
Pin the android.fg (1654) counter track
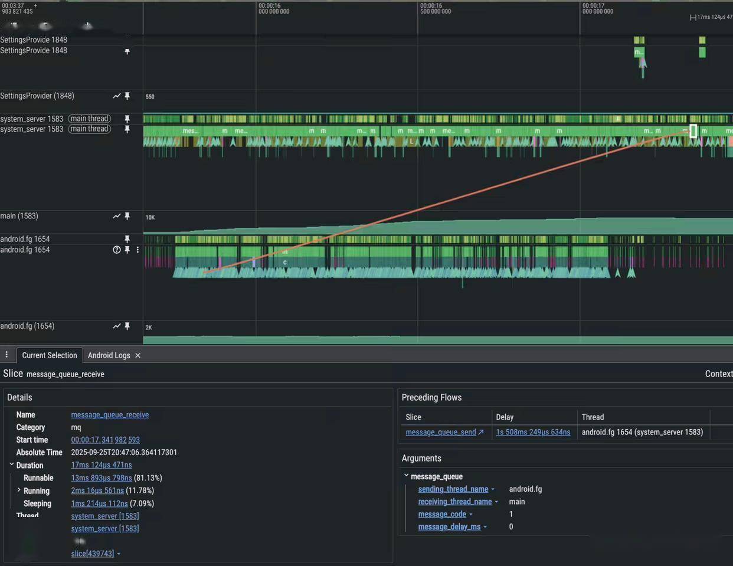[127, 326]
